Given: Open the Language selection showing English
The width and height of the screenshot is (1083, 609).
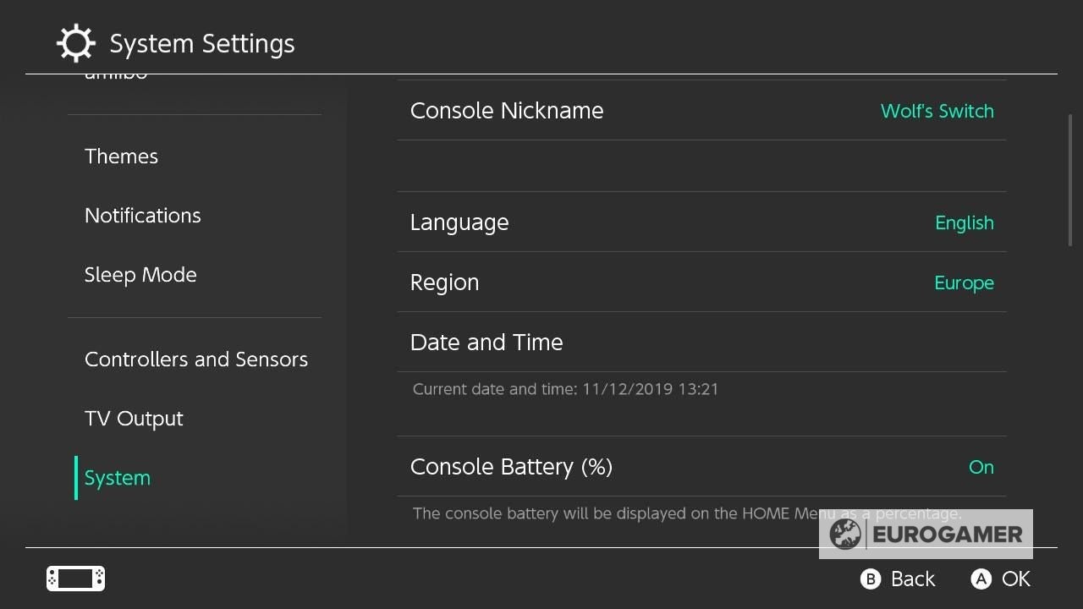Looking at the screenshot, I should tap(701, 222).
